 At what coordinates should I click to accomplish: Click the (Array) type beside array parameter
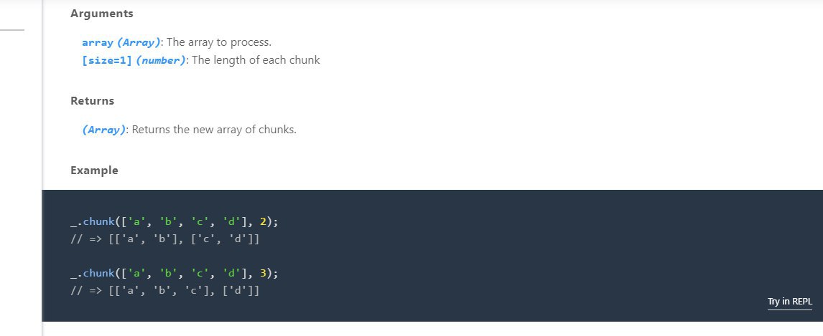(139, 43)
